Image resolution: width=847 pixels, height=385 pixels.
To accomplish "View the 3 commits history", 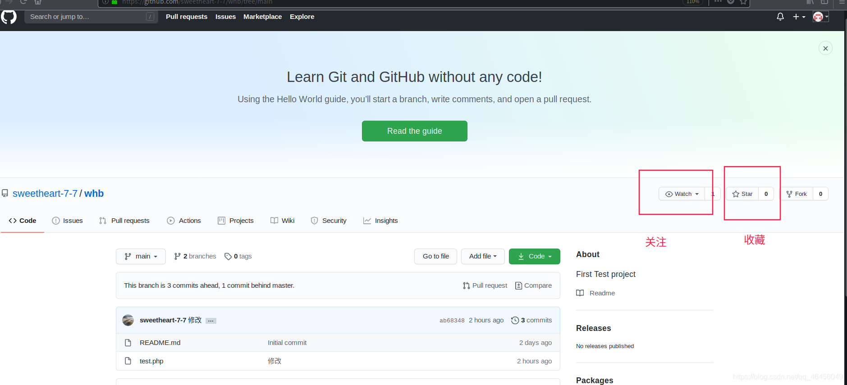I will 531,320.
